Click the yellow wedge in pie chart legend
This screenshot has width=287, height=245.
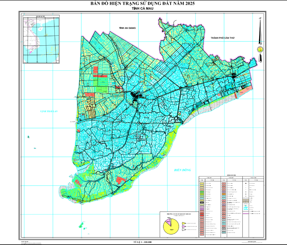click(x=184, y=223)
